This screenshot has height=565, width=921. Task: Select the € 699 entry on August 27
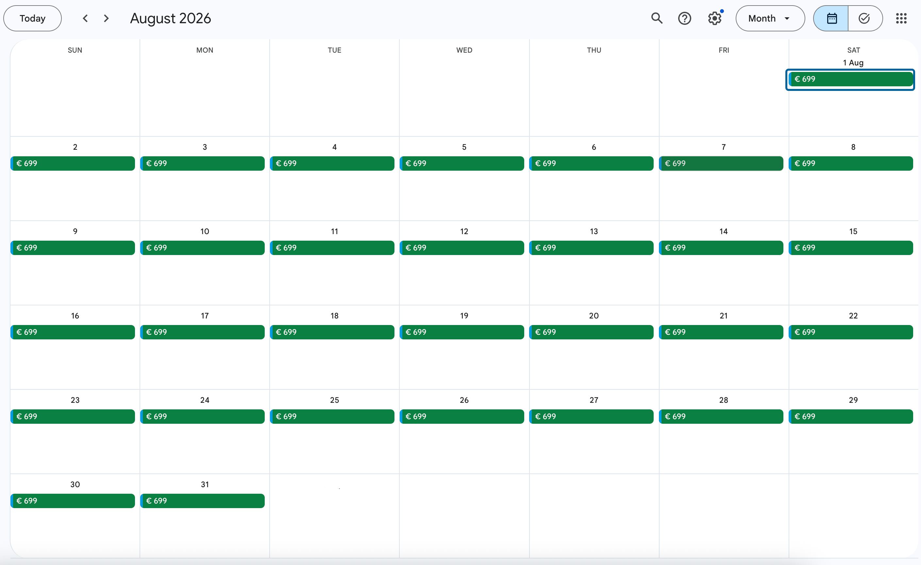pos(591,417)
